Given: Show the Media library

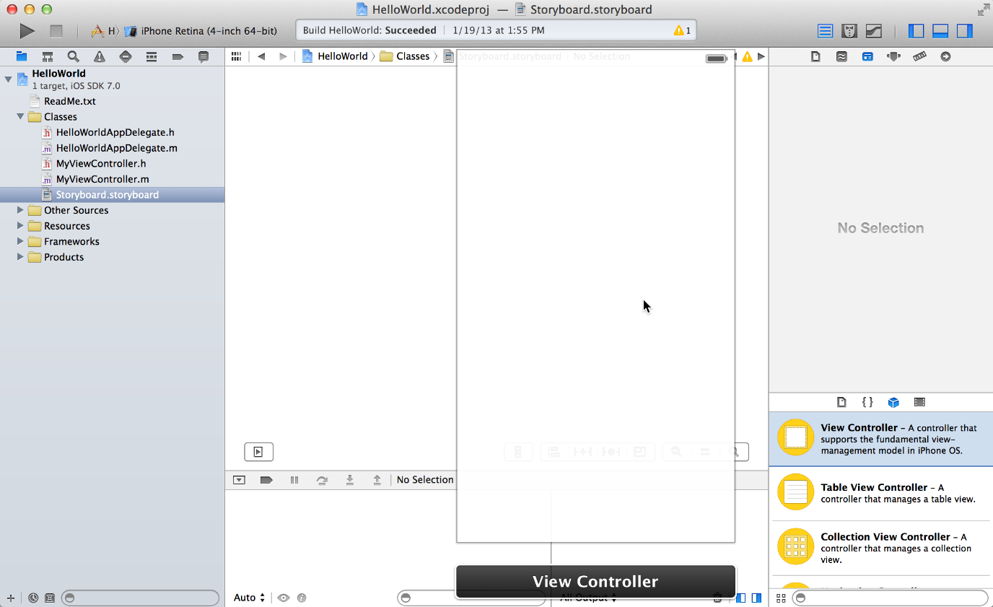Looking at the screenshot, I should pos(919,402).
